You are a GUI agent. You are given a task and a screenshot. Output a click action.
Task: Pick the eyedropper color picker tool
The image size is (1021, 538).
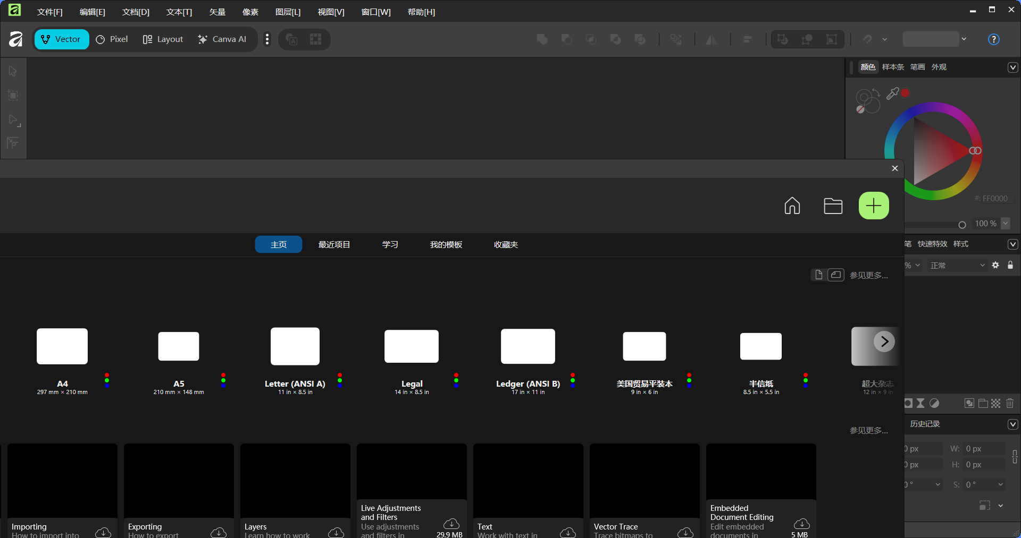pyautogui.click(x=892, y=94)
